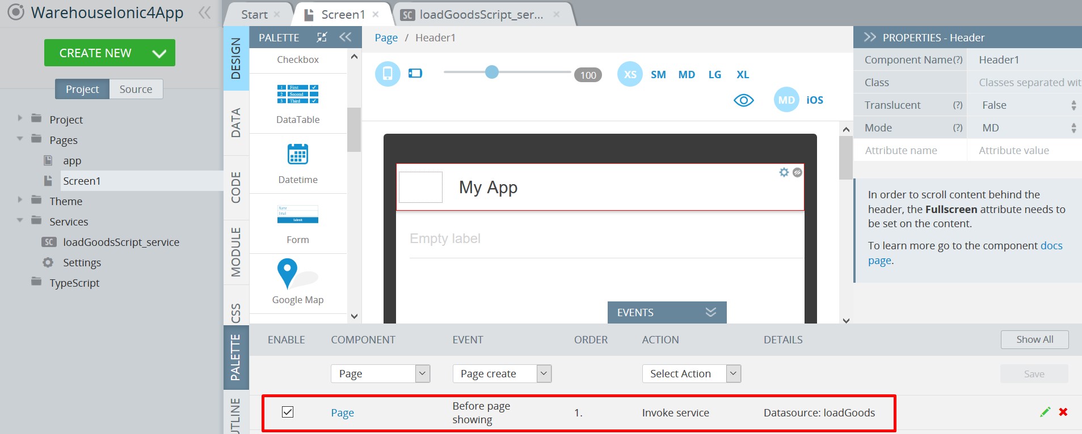
Task: Switch to the loadGoodsScript_service tab
Action: [x=481, y=15]
